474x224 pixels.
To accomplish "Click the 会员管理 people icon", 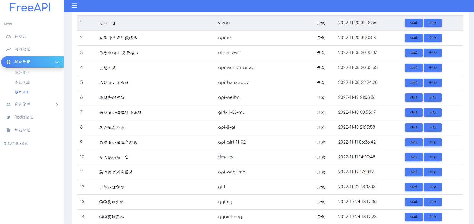I will 9,104.
